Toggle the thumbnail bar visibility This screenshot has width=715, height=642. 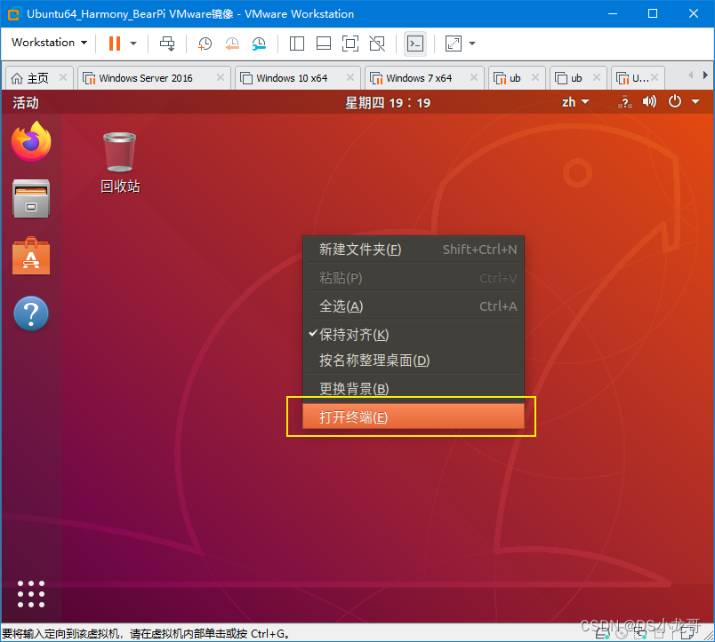[x=323, y=43]
